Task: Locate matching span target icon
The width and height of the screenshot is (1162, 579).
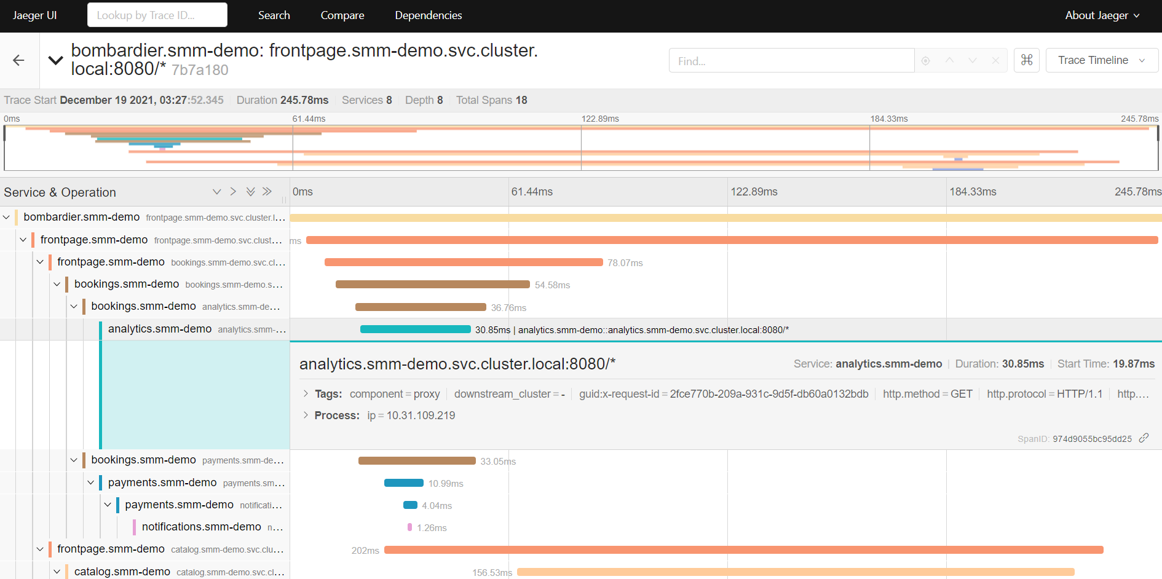Action: click(x=926, y=60)
